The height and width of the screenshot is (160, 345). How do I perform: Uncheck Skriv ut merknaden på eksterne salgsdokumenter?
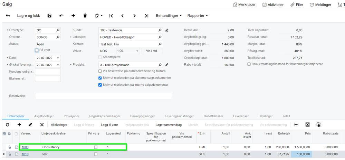click(100, 78)
